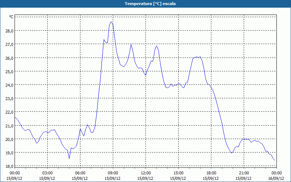Viewport: 291px width, 182px height.
Task: Click the curve peak at 13:00
Action: pyautogui.click(x=157, y=46)
